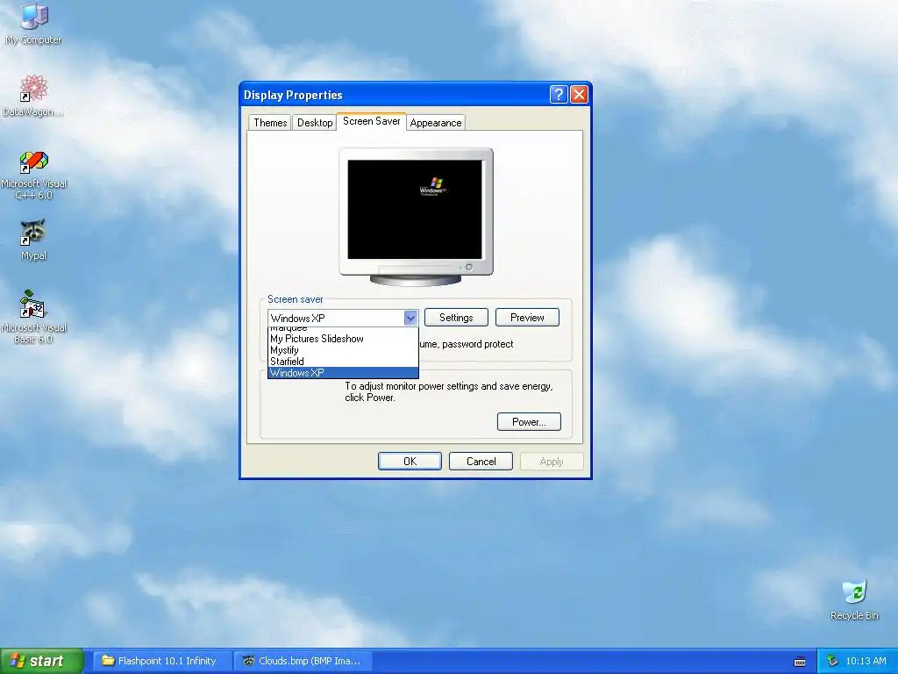The width and height of the screenshot is (898, 674).
Task: Open the Recycle Bin icon
Action: (854, 600)
